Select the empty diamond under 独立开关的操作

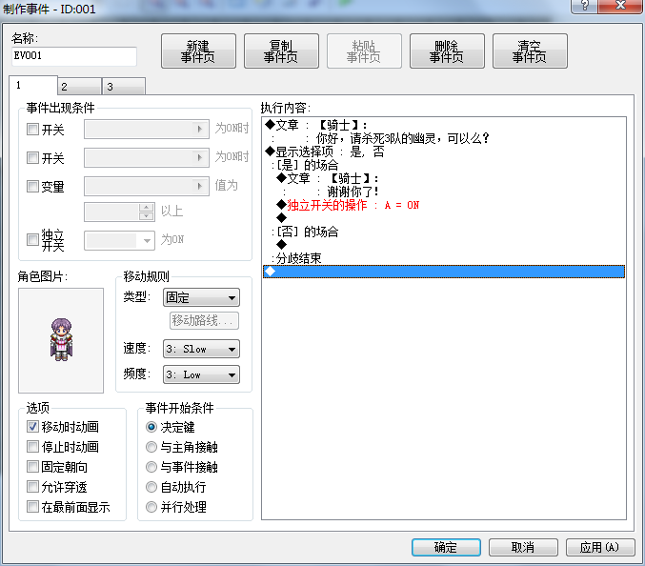[281, 217]
